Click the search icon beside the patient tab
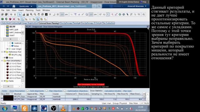Screen dimensions: 200x112 [99, 6]
